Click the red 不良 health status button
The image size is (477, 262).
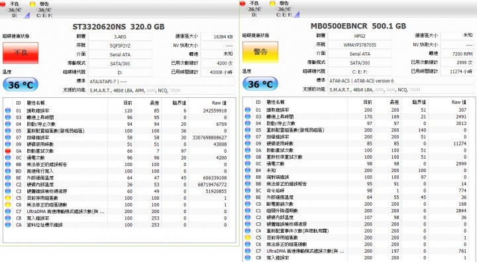point(21,52)
